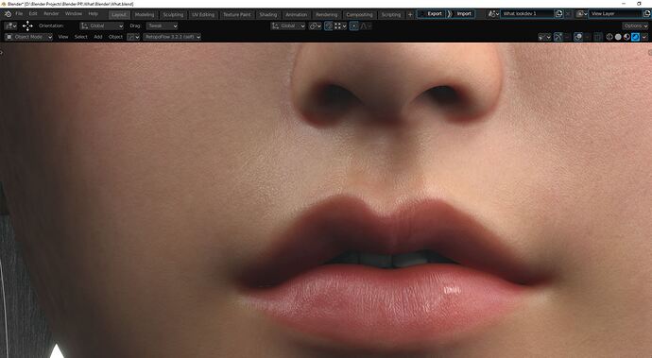Select rendered viewport shading

tap(635, 37)
